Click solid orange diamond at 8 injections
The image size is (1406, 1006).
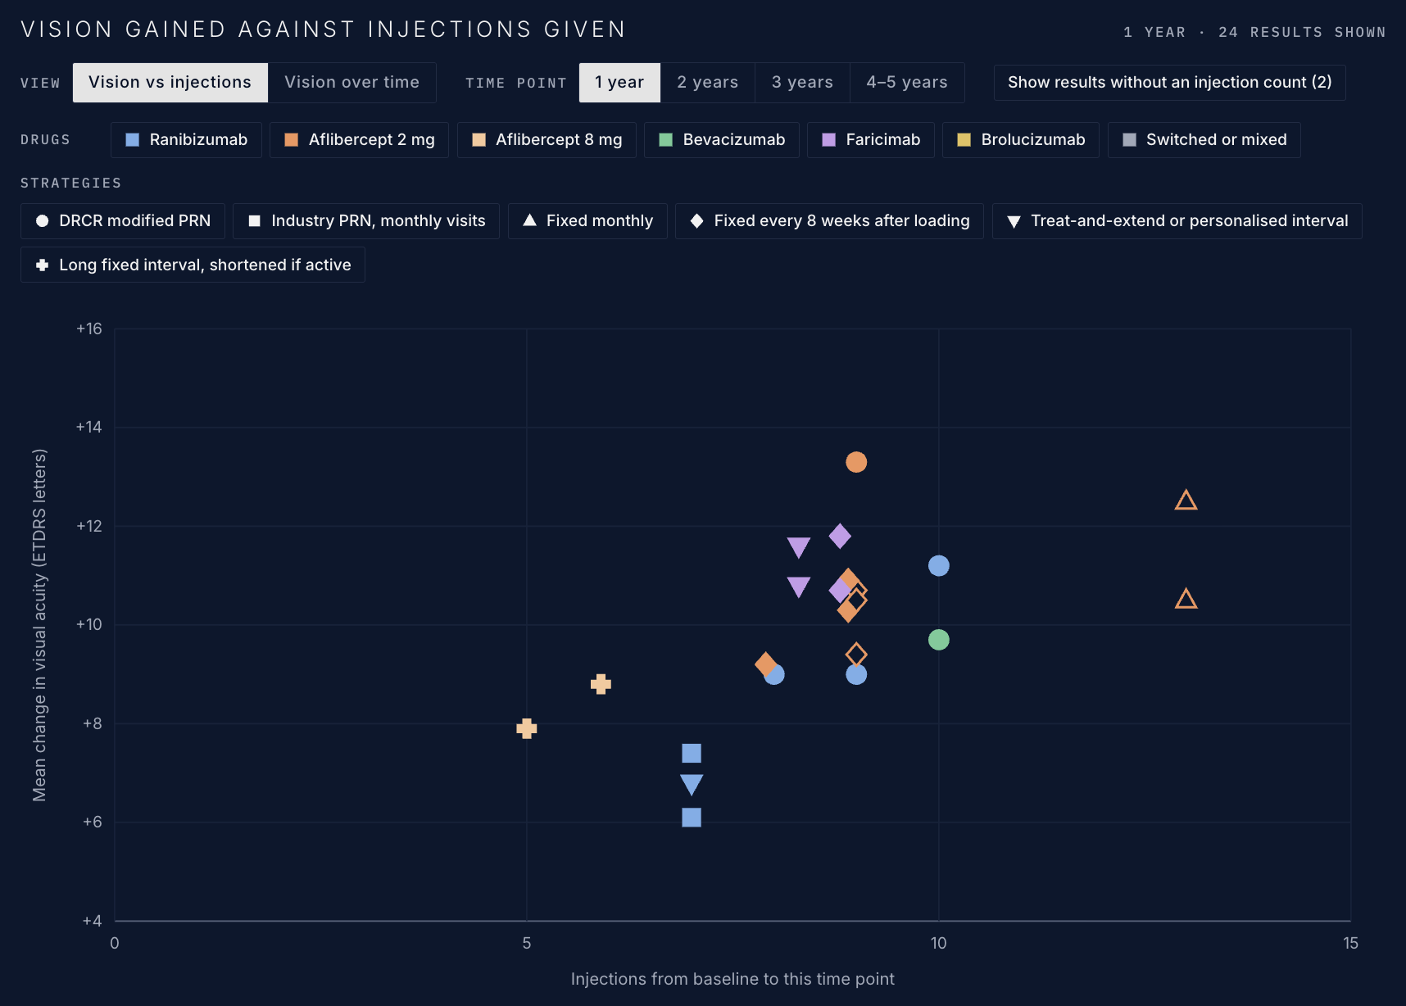(x=765, y=664)
